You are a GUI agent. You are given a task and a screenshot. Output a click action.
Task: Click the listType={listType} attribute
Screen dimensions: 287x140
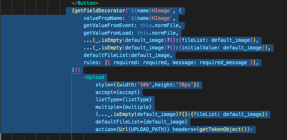(123, 100)
